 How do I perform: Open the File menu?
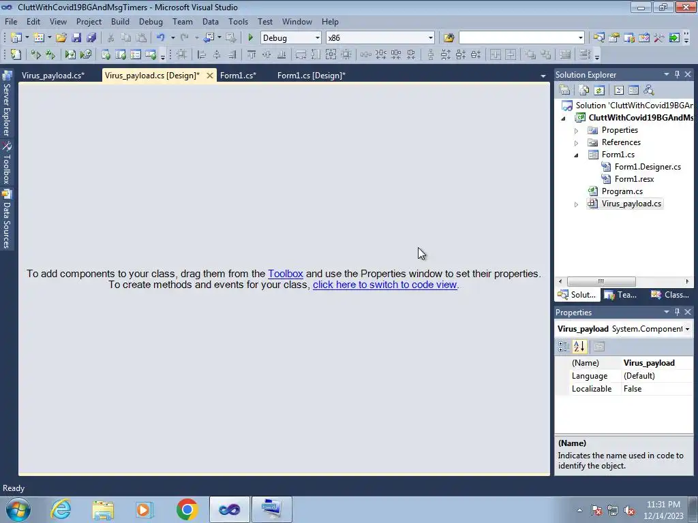[x=11, y=22]
